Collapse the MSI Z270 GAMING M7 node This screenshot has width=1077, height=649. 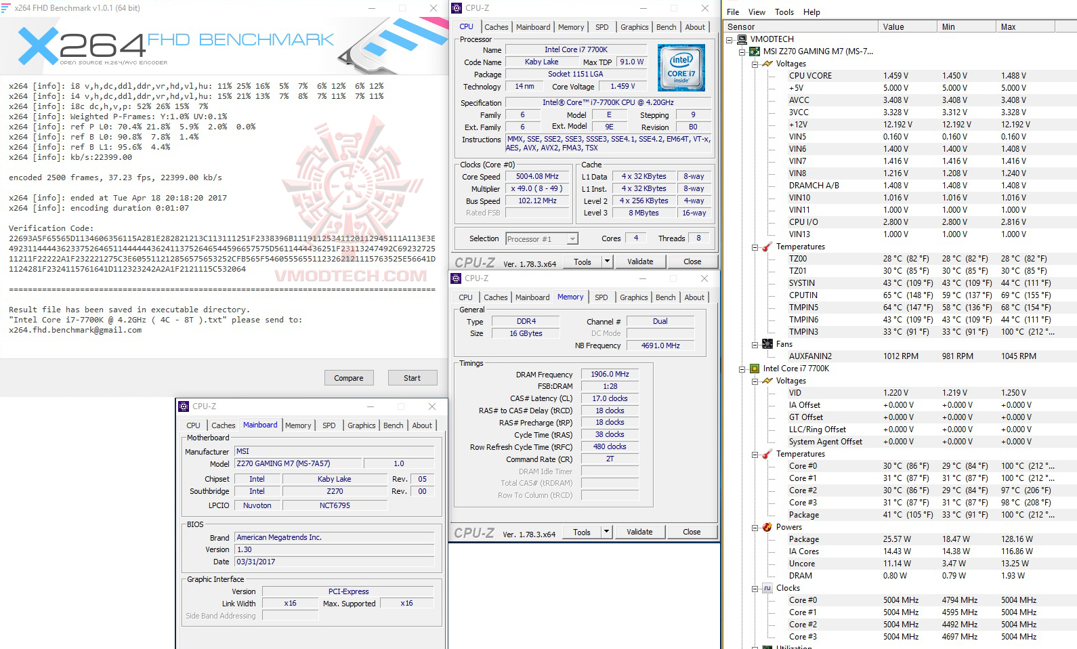pyautogui.click(x=742, y=52)
